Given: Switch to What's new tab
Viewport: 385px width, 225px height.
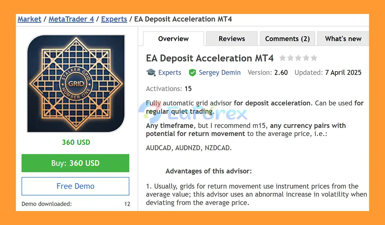Looking at the screenshot, I should pos(343,39).
